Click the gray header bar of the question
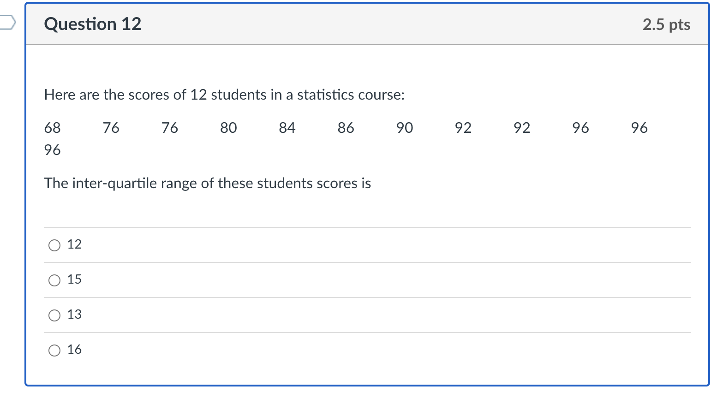This screenshot has height=416, width=717. tap(360, 24)
